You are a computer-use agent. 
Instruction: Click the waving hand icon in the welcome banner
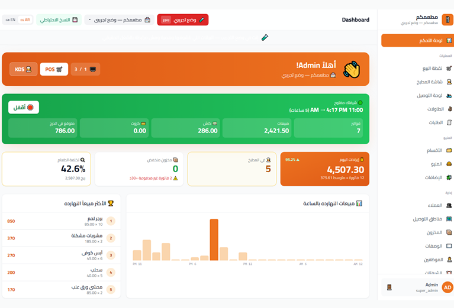point(352,69)
